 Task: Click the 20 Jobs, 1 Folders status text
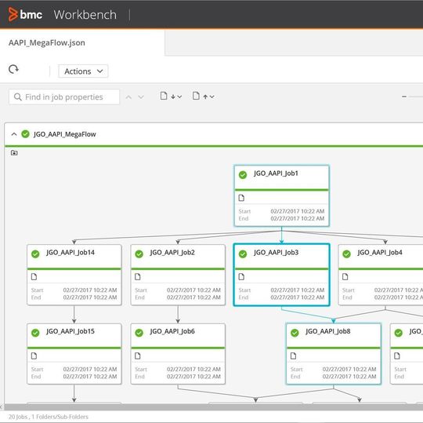click(49, 417)
